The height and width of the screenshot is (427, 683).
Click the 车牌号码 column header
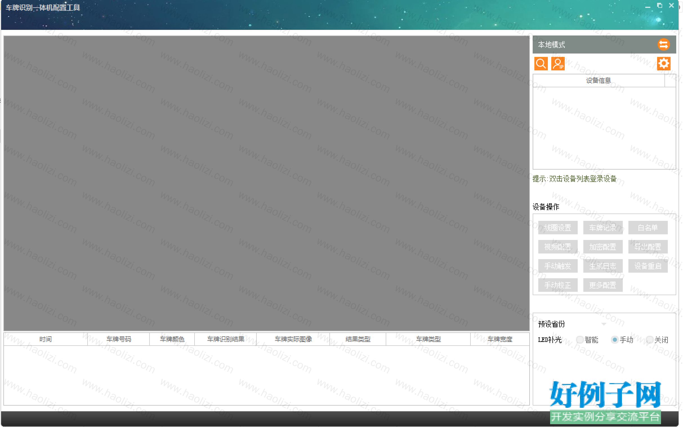click(119, 339)
